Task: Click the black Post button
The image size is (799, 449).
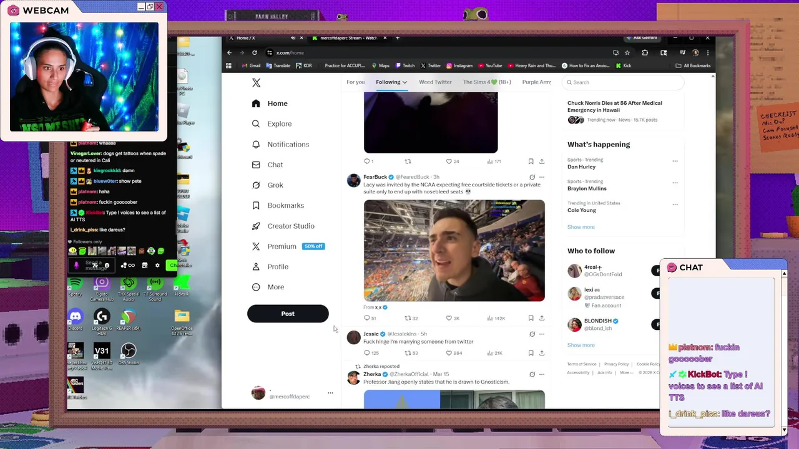Action: tap(288, 314)
